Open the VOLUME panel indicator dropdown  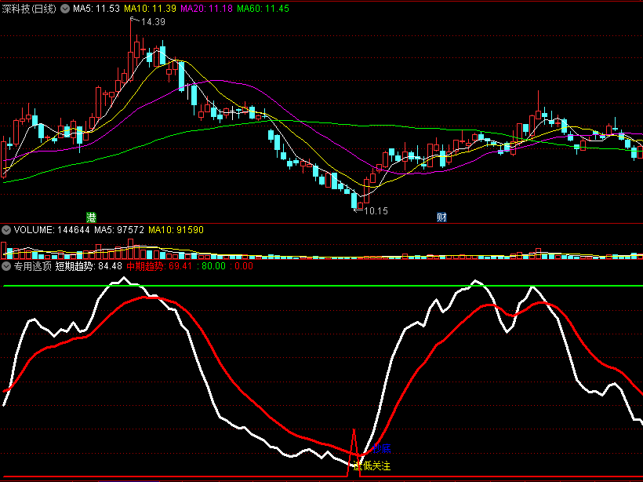coord(6,230)
